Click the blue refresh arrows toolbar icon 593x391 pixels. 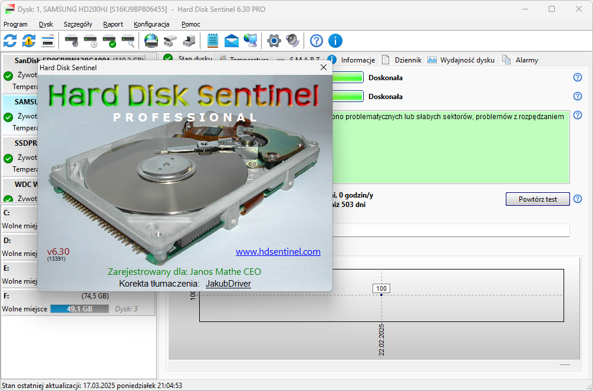point(10,41)
